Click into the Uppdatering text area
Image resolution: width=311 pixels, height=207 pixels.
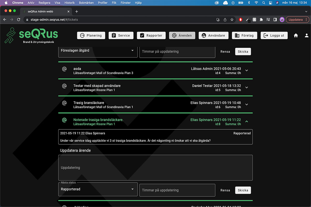155,168
